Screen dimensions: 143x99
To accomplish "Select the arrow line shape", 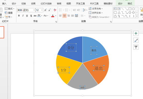I will 126,9.
